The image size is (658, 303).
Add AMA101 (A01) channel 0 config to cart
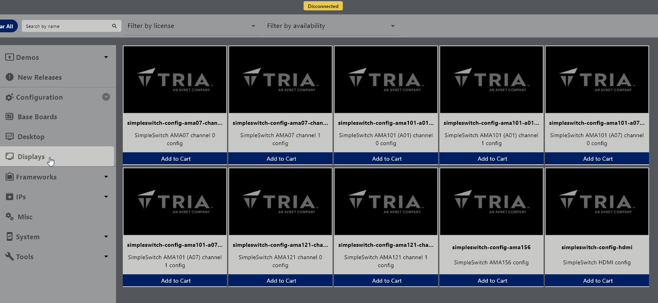click(x=386, y=159)
